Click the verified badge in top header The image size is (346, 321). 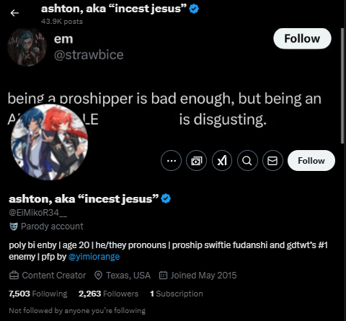tap(194, 9)
